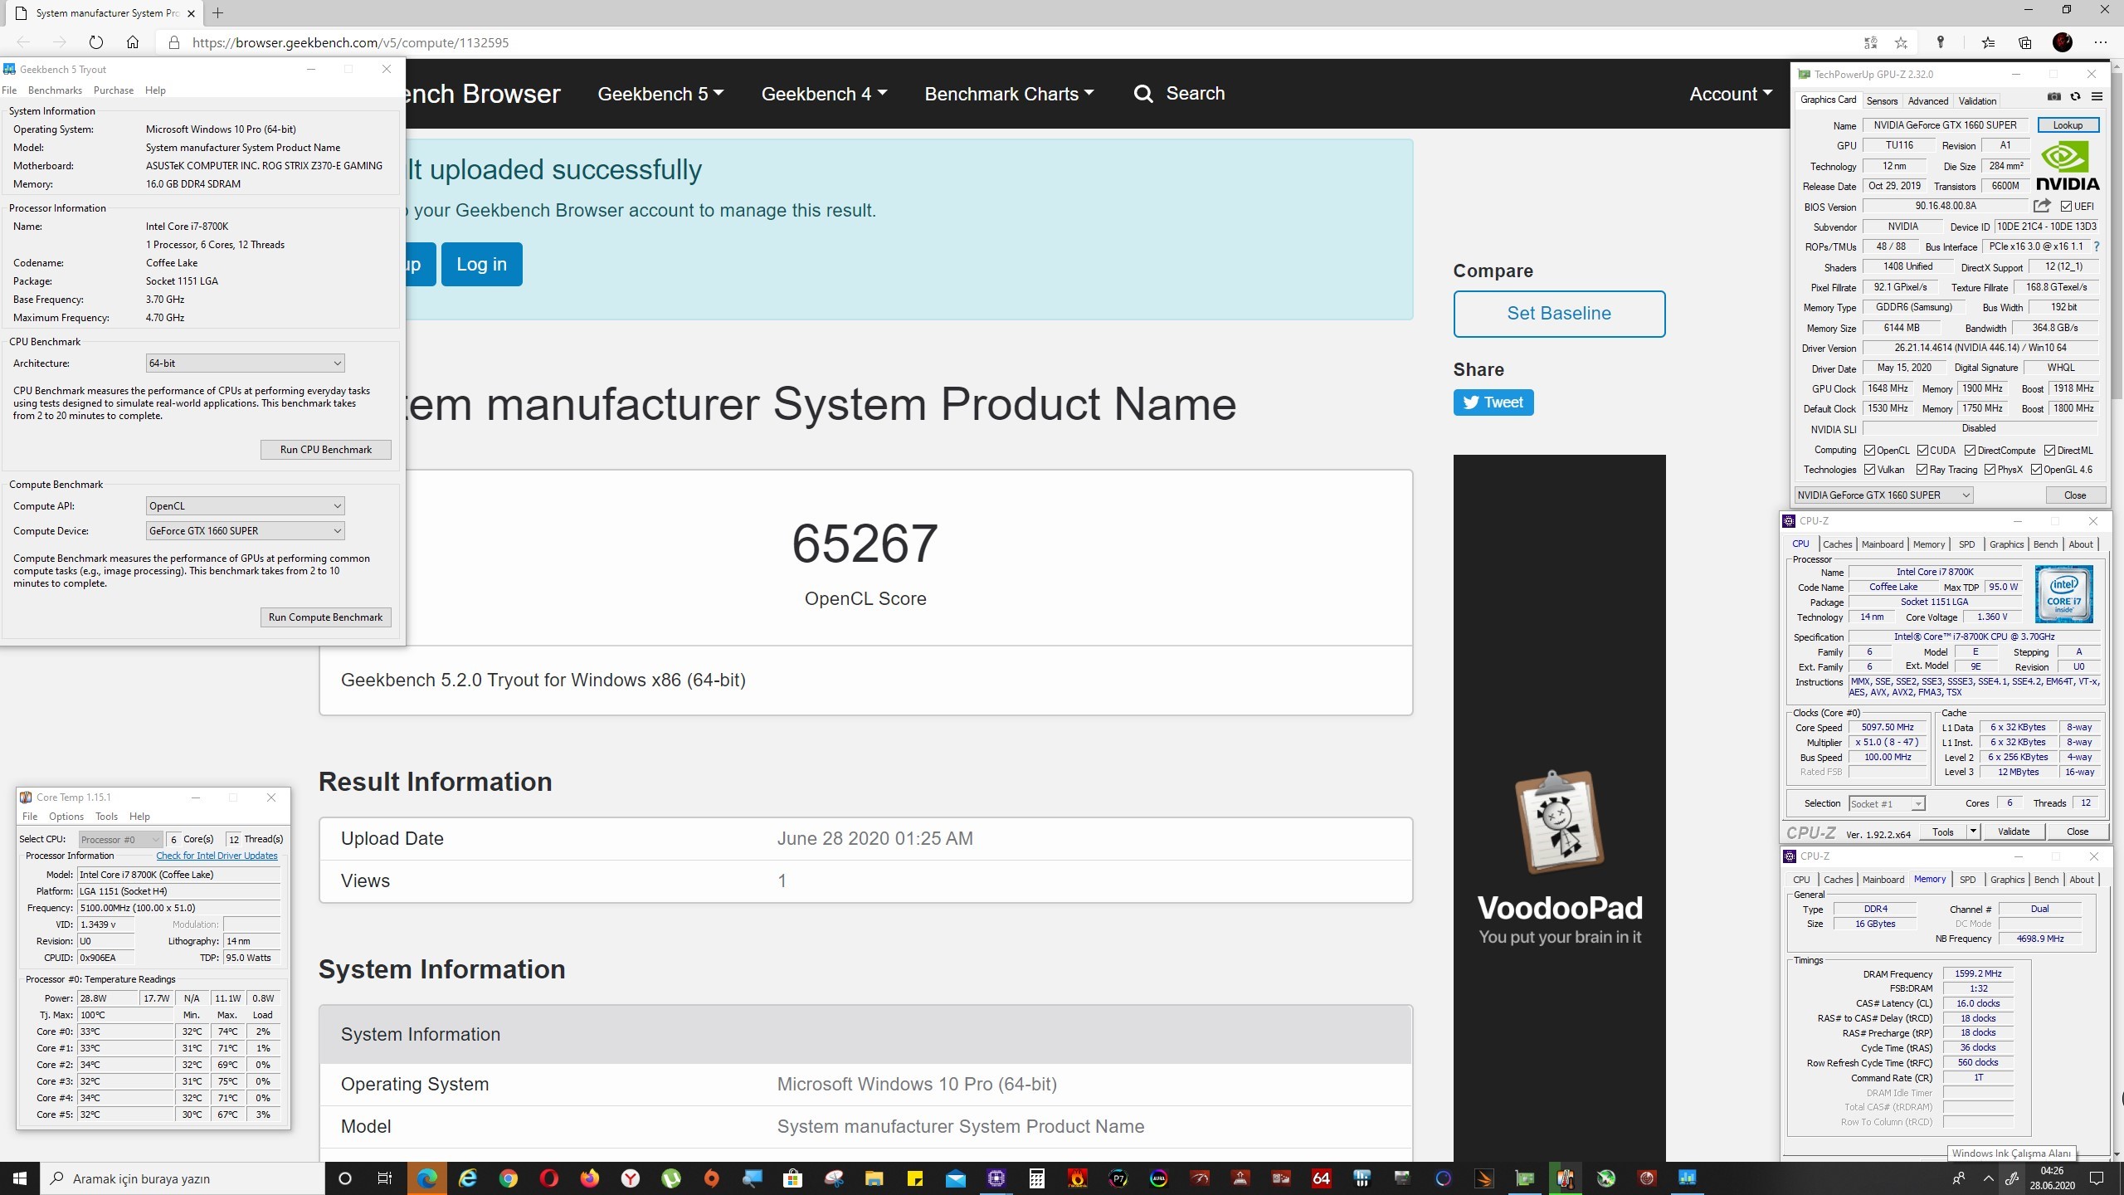The width and height of the screenshot is (2124, 1195).
Task: Toggle the UEFI checkbox
Action: point(2066,207)
